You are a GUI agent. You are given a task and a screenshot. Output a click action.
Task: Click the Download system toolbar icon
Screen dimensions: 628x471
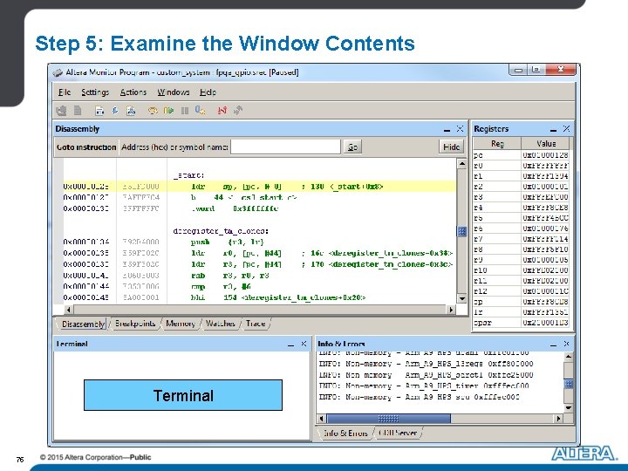(62, 110)
